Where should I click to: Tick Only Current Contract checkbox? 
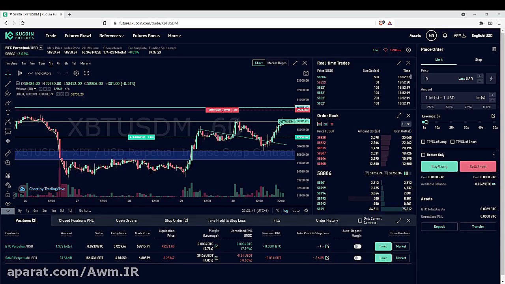click(x=360, y=220)
